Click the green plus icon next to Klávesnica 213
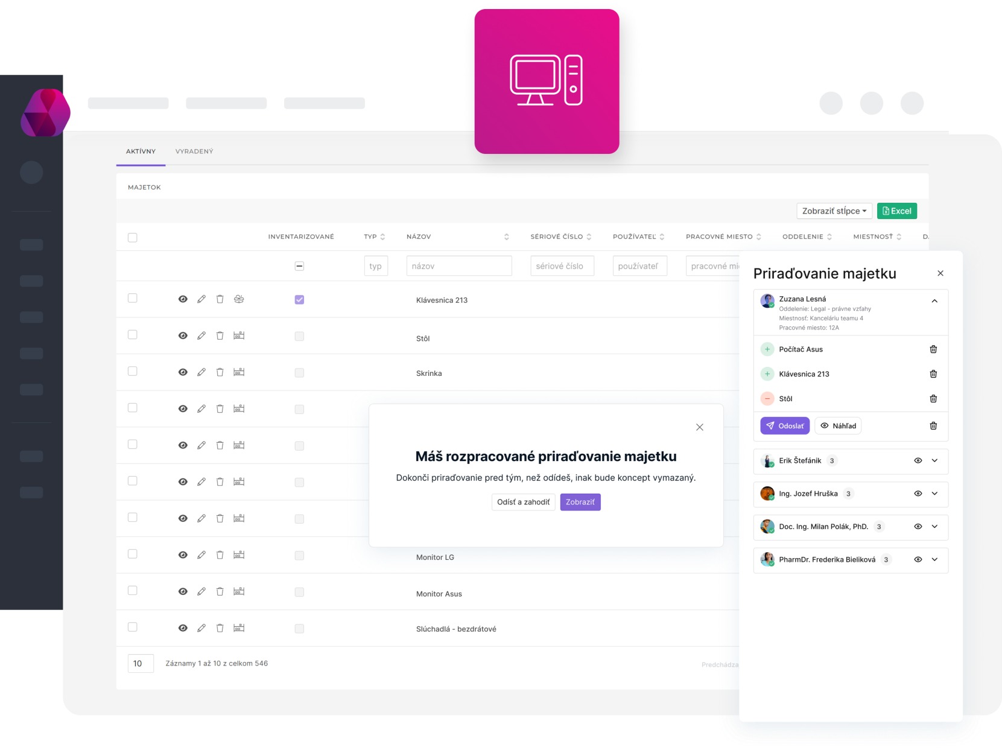 [767, 374]
